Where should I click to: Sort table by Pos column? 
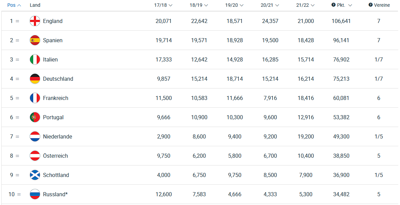(14, 5)
